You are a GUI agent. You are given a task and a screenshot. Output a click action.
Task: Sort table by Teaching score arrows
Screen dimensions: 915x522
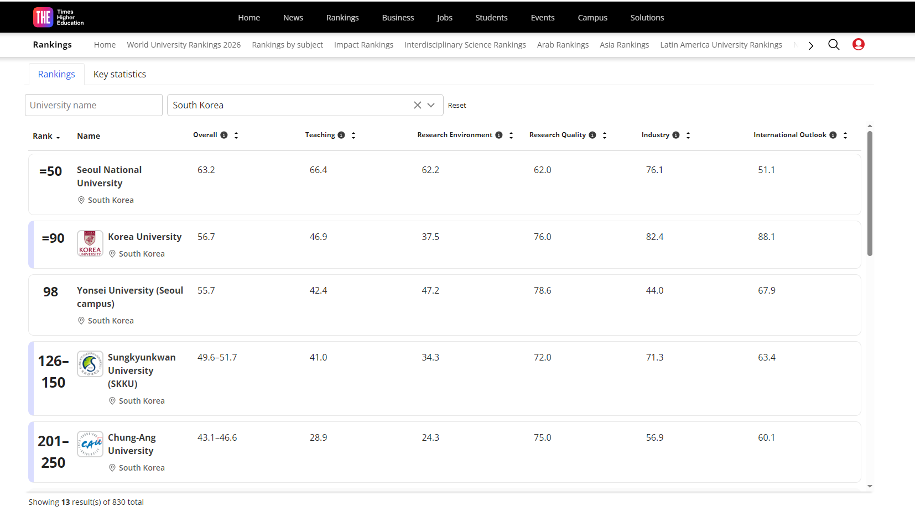tap(353, 135)
